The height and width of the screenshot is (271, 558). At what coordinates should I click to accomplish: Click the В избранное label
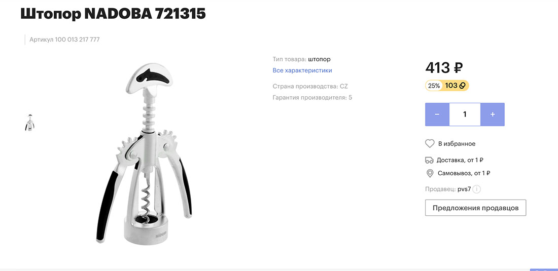point(457,144)
